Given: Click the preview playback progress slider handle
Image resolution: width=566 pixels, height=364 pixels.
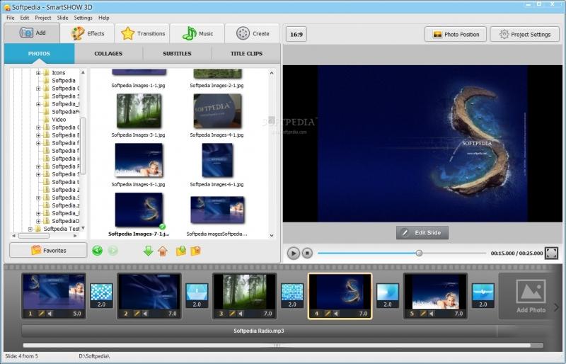Looking at the screenshot, I should tap(419, 253).
